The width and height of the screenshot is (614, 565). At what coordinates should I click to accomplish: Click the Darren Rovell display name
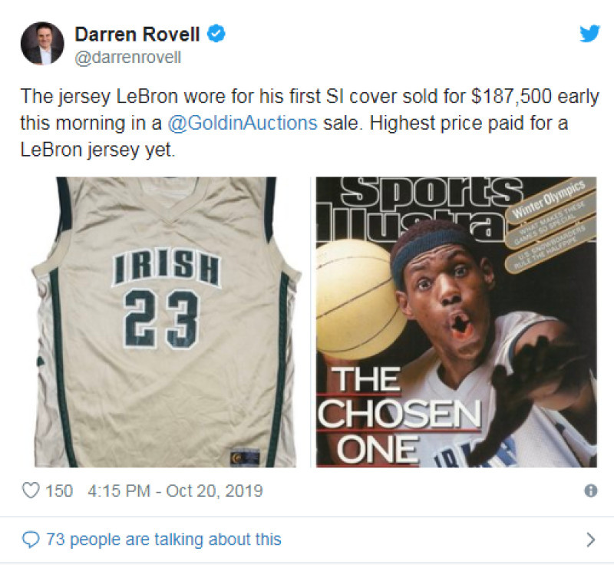pyautogui.click(x=137, y=34)
